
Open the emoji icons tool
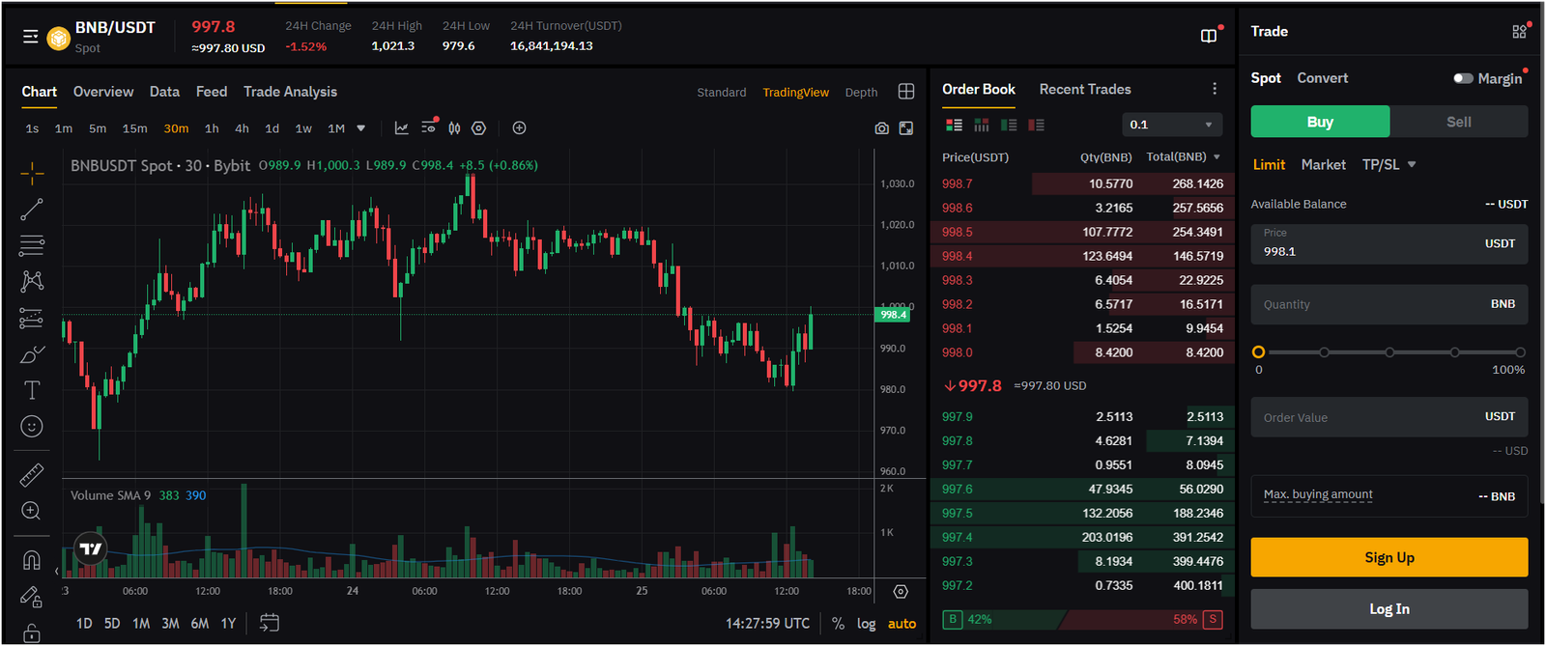(32, 427)
